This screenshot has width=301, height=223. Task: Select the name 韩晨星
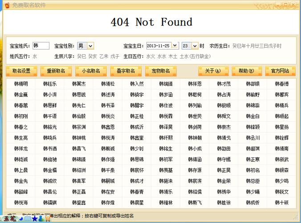(137, 202)
